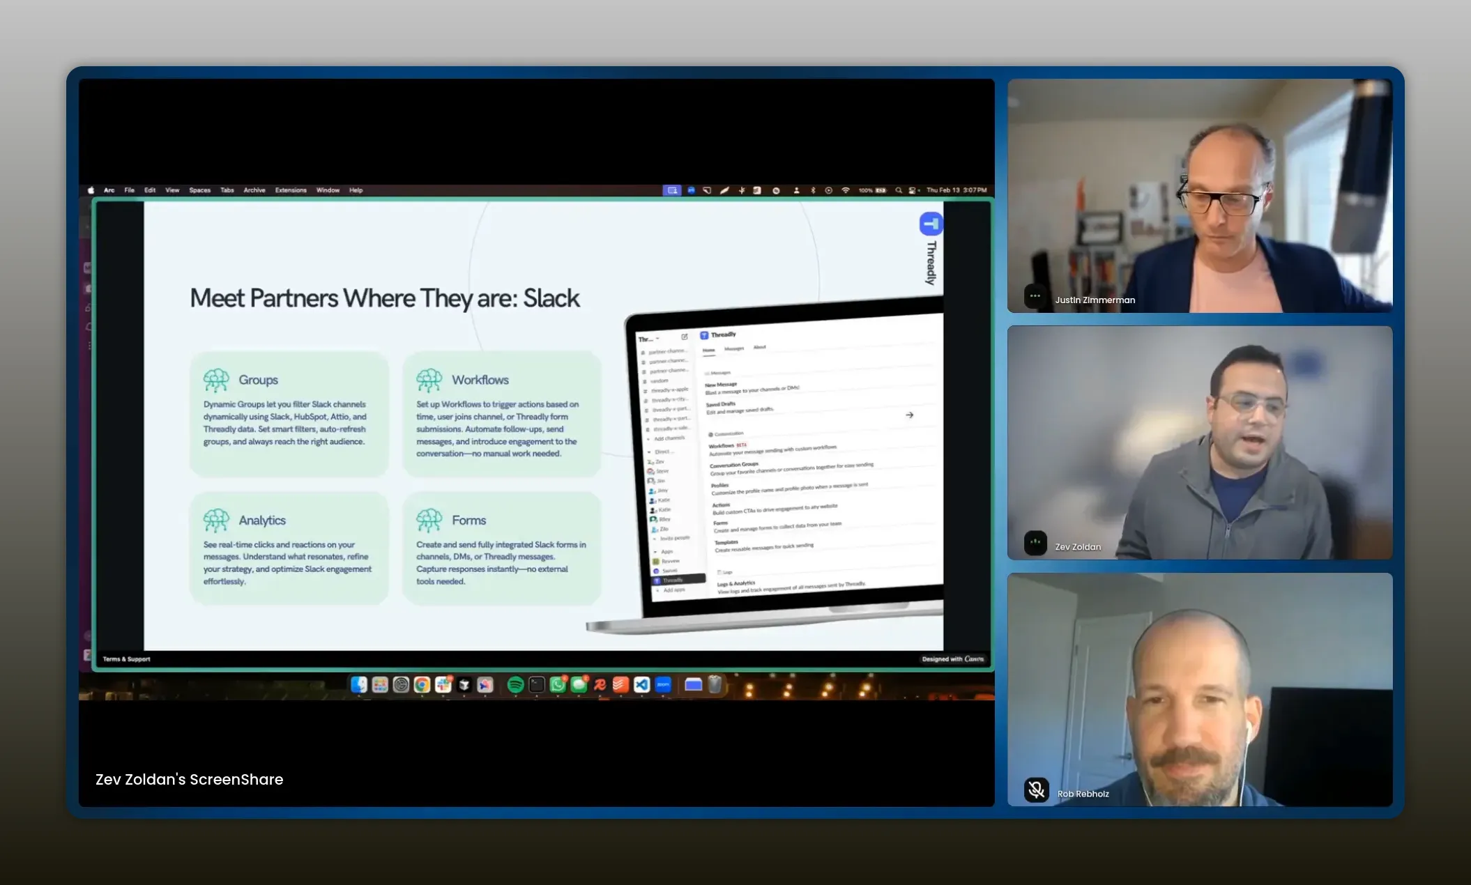
Task: Open the Spotlight search magnifier icon
Action: click(x=899, y=190)
